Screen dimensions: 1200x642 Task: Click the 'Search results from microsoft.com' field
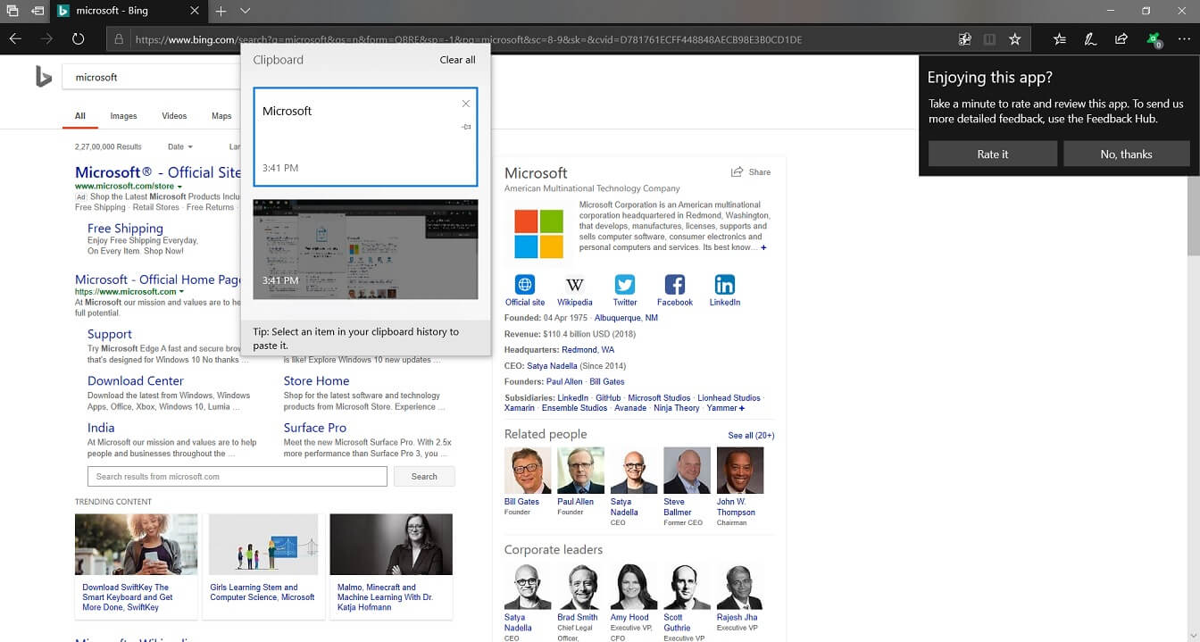pyautogui.click(x=237, y=476)
